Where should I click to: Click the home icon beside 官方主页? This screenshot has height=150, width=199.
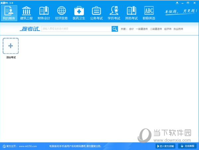pyautogui.click(x=4, y=146)
